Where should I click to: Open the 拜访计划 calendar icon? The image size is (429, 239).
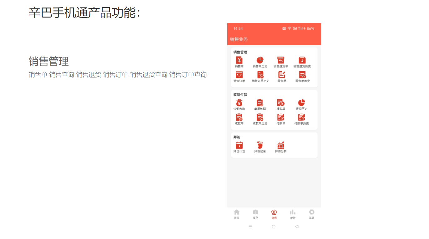coord(239,145)
